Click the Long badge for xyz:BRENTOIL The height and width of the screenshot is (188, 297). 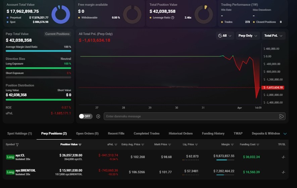[10, 172]
